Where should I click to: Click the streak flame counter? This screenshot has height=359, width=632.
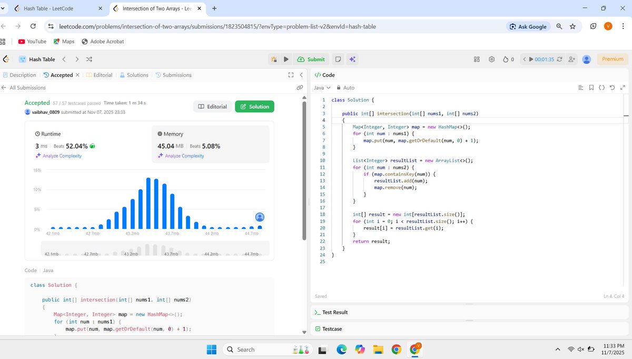click(x=508, y=60)
